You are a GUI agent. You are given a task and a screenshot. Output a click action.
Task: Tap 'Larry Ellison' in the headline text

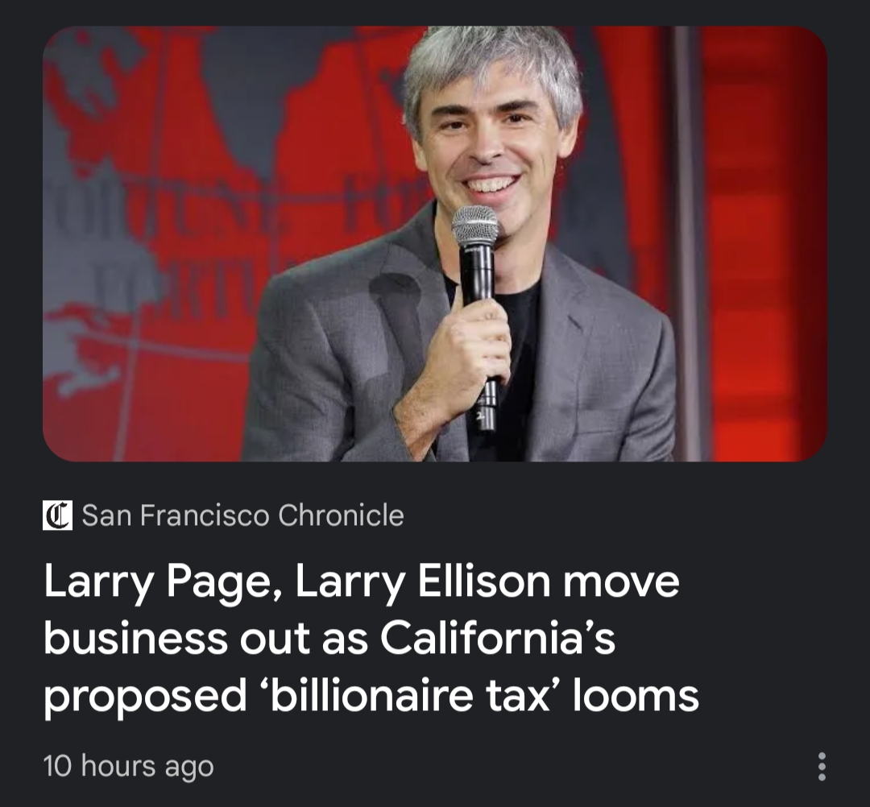(x=423, y=583)
